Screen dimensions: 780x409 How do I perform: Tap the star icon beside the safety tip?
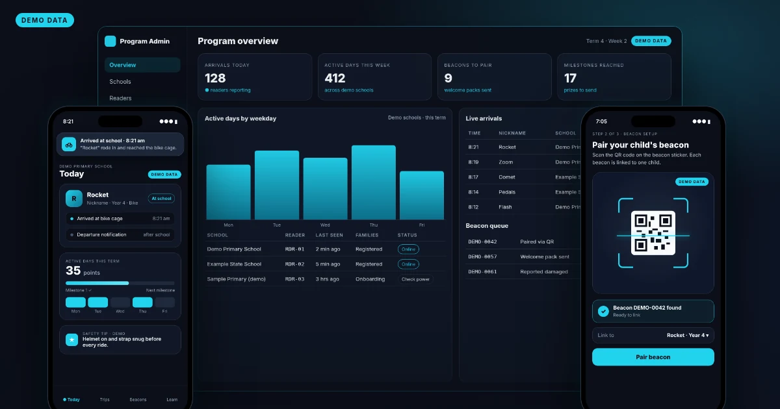(71, 340)
